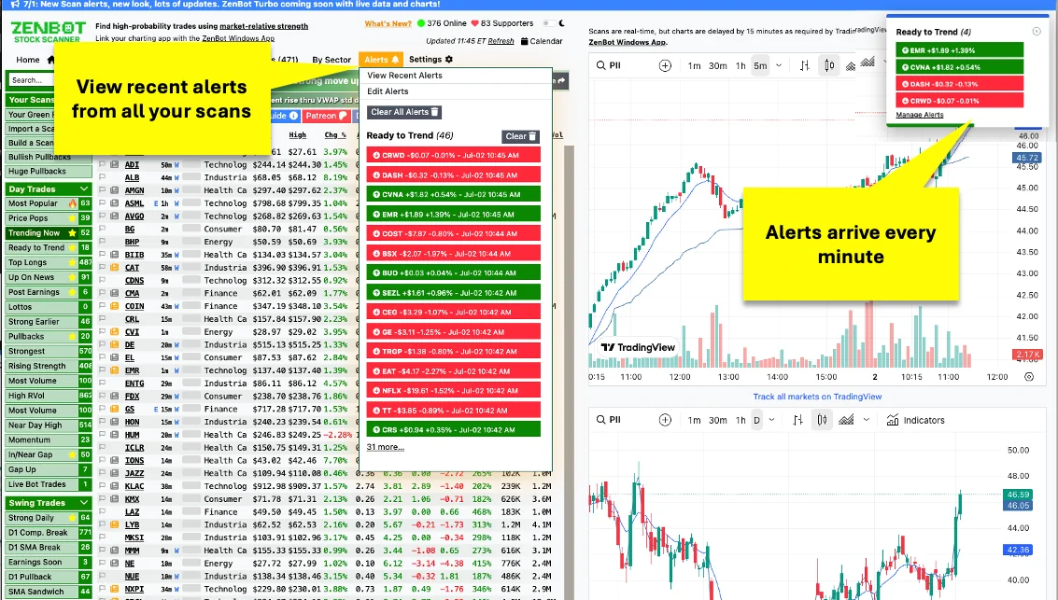Toggle the flag on the NUE row
The image size is (1058, 600).
[x=103, y=577]
